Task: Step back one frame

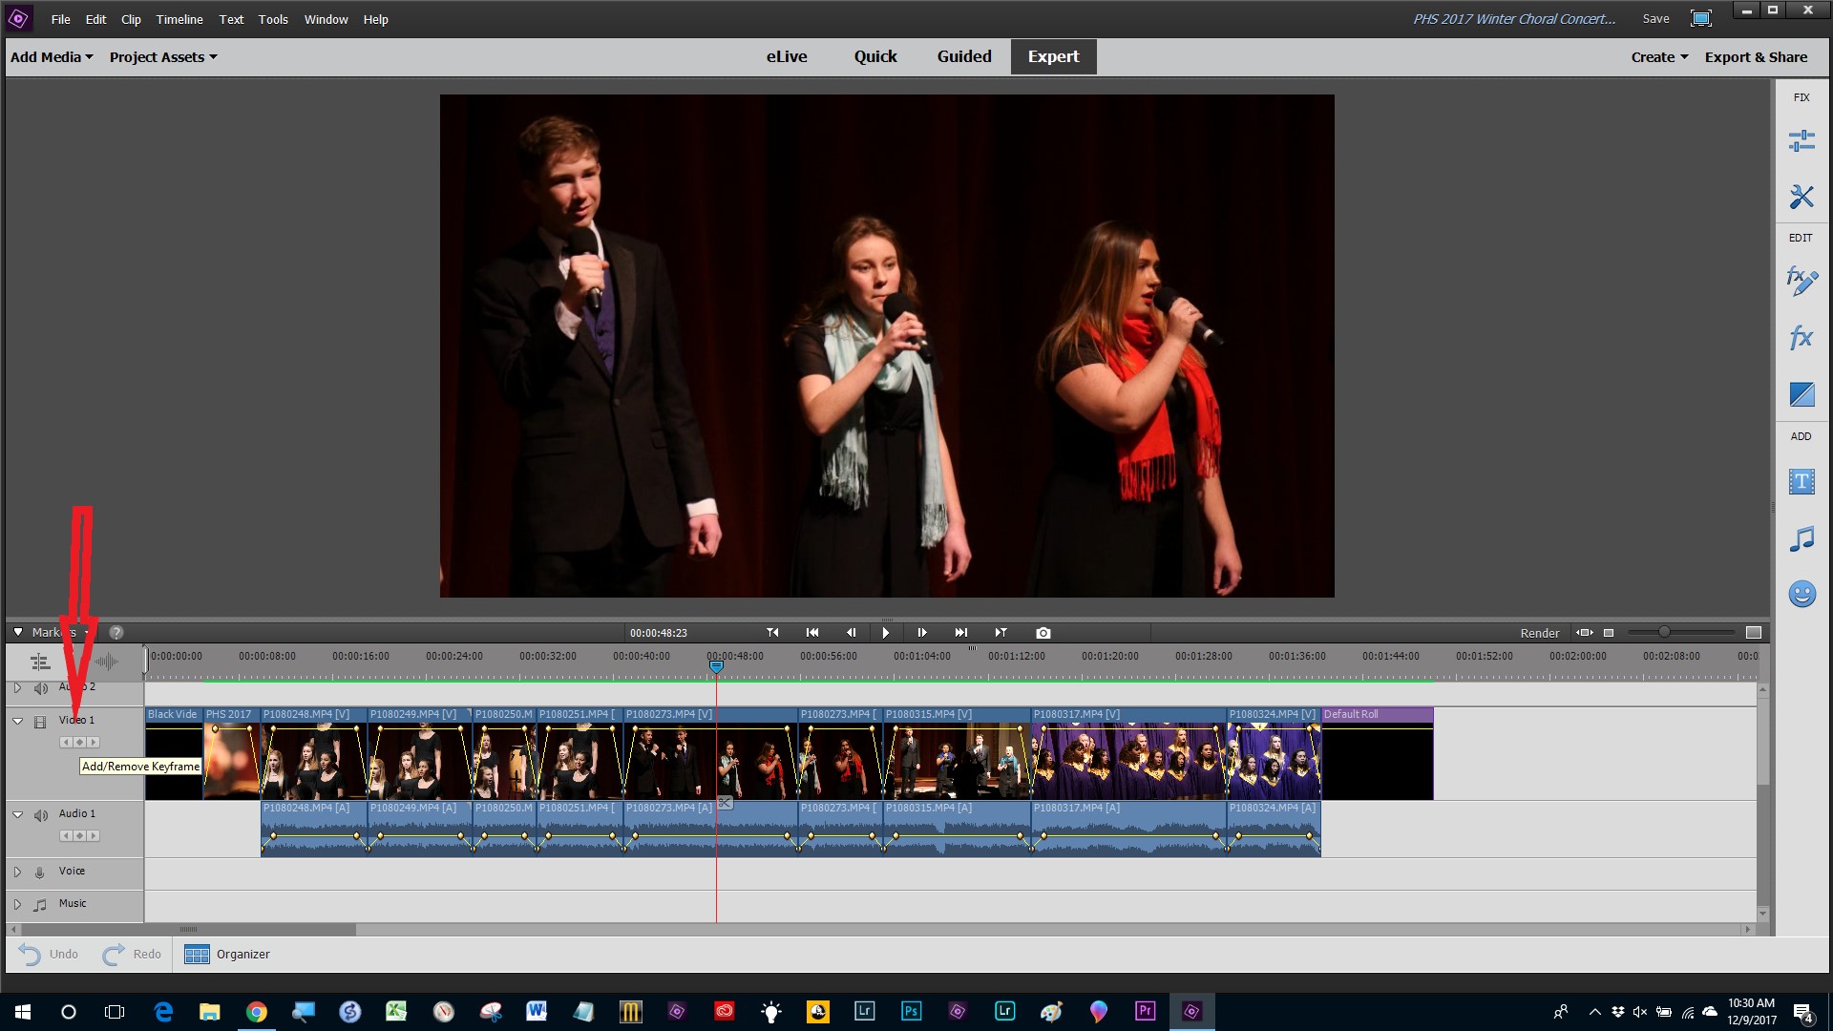Action: pos(851,633)
